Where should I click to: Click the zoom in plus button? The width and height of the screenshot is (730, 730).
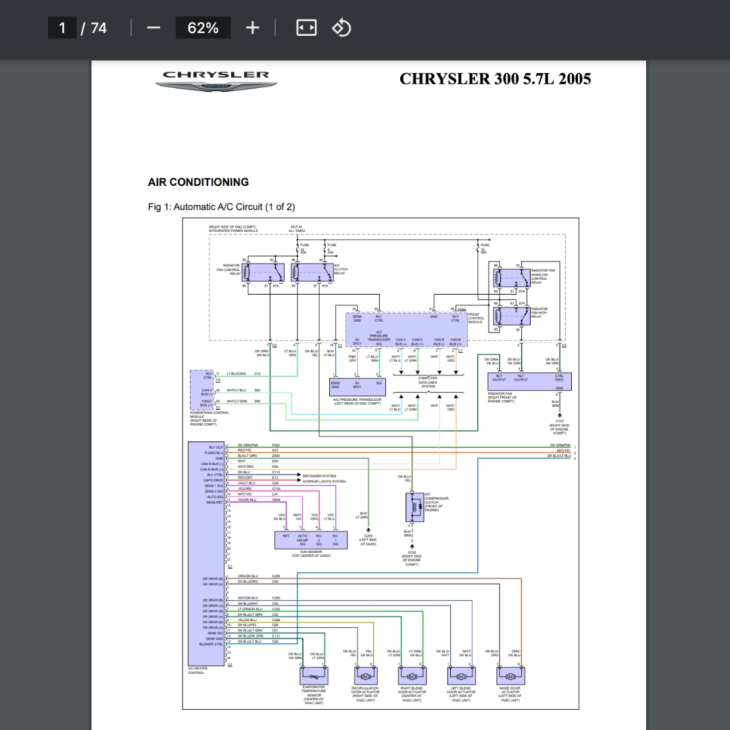[252, 28]
